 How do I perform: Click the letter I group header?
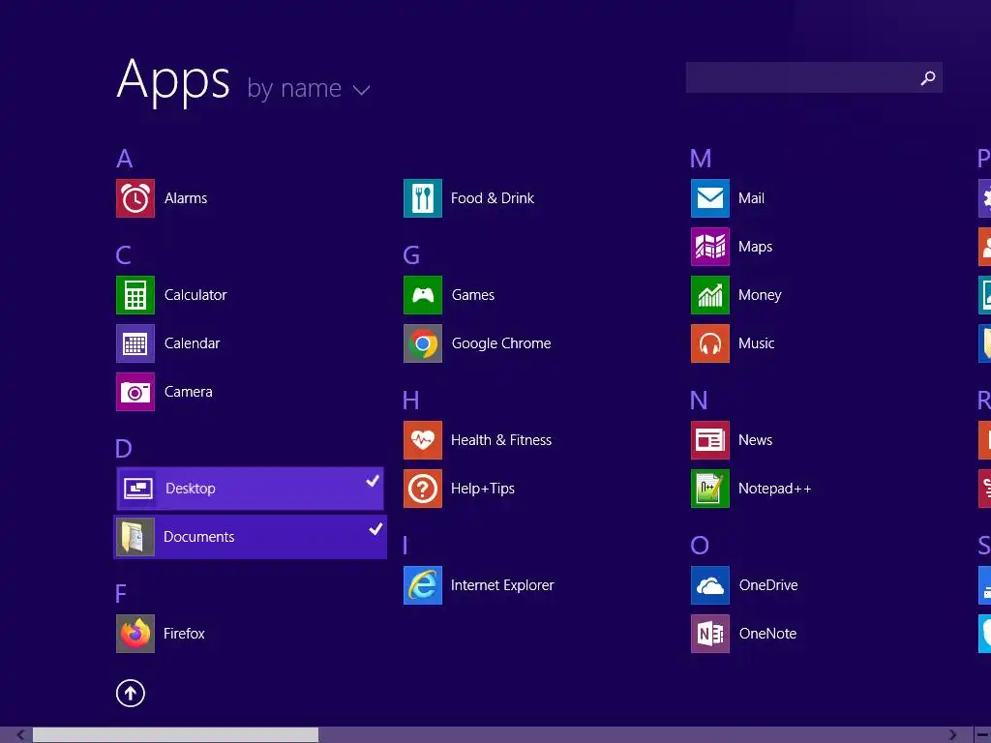(x=405, y=546)
